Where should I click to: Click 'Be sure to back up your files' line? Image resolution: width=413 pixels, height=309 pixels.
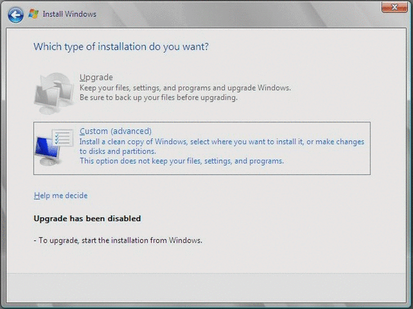pos(158,97)
